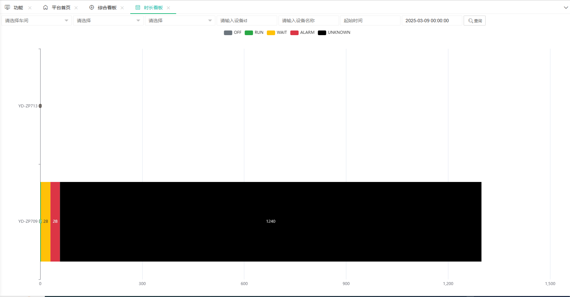Click the 请输入设备id input field
This screenshot has height=297, width=570.
point(247,21)
